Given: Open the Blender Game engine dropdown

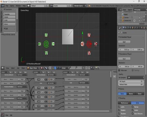Looking at the screenshot, I should (80, 6).
